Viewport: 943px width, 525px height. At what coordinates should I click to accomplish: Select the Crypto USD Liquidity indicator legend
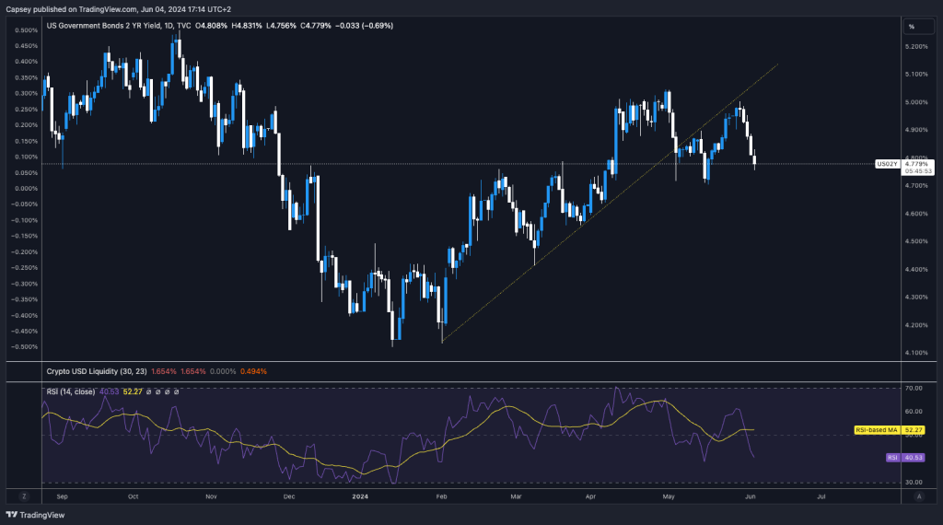(100, 371)
